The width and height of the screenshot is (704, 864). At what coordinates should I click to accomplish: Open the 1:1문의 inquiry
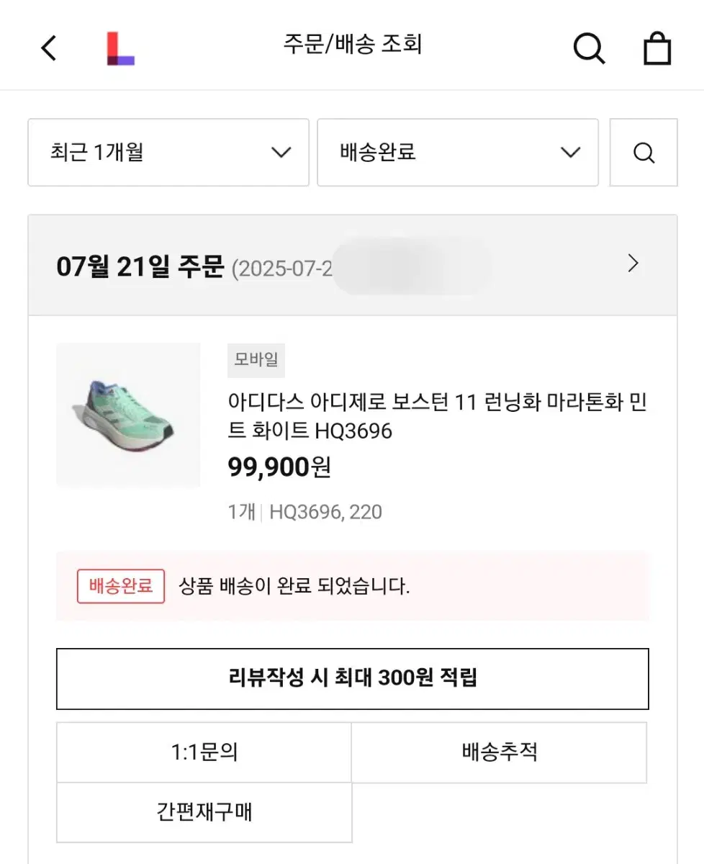click(204, 752)
